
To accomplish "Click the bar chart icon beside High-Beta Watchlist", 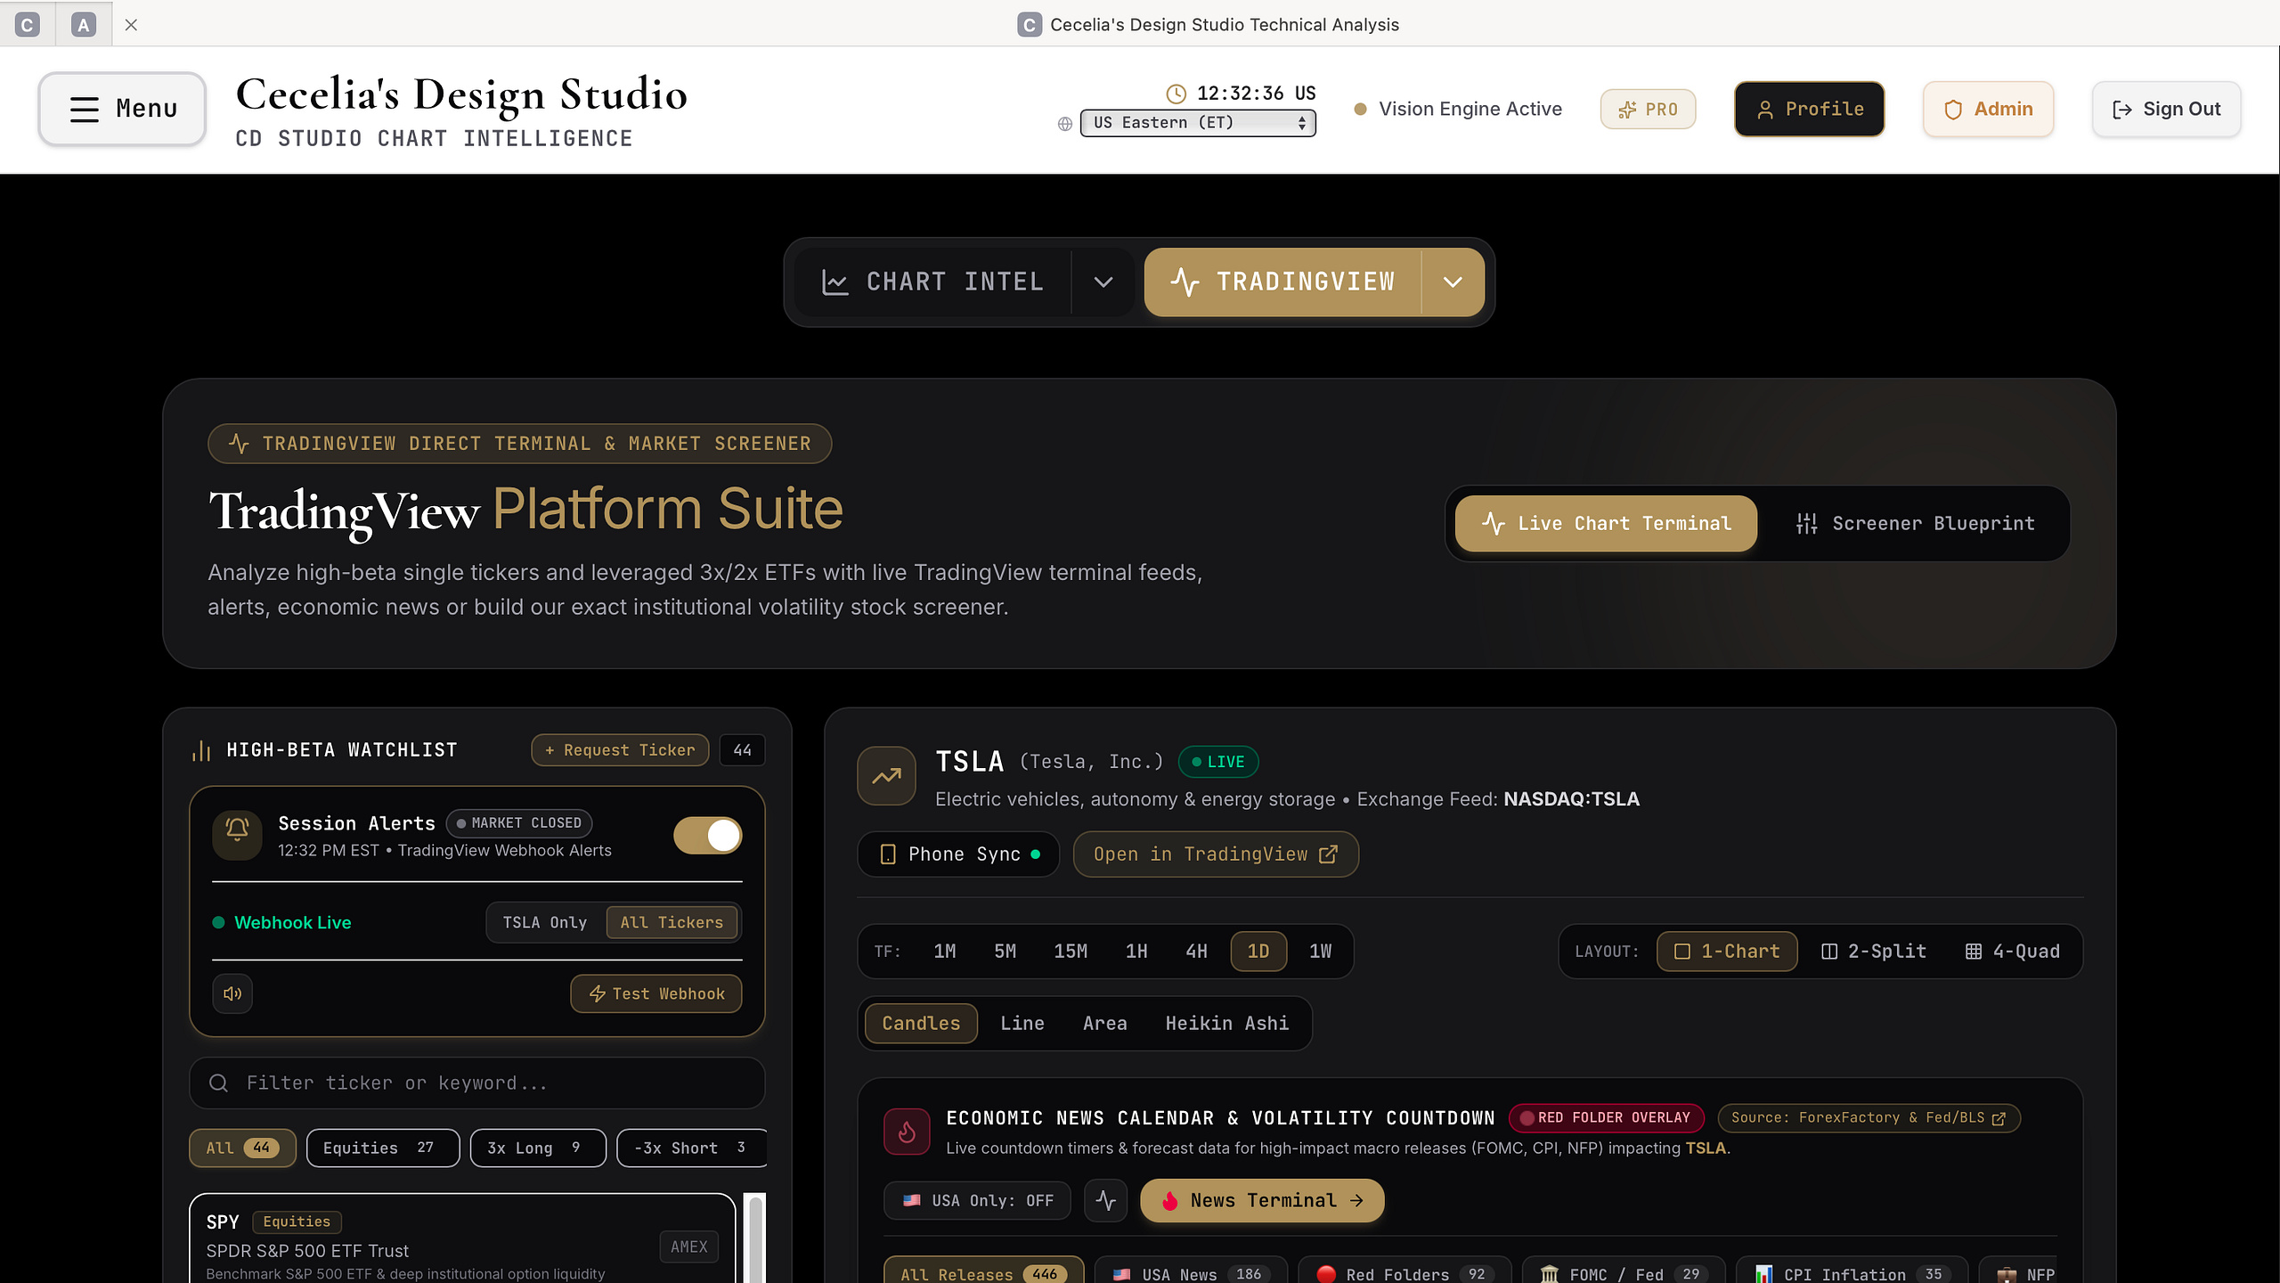I will point(201,750).
